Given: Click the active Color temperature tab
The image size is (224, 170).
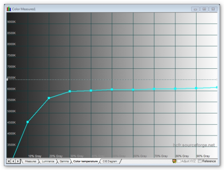Looking at the screenshot, I should [85, 161].
